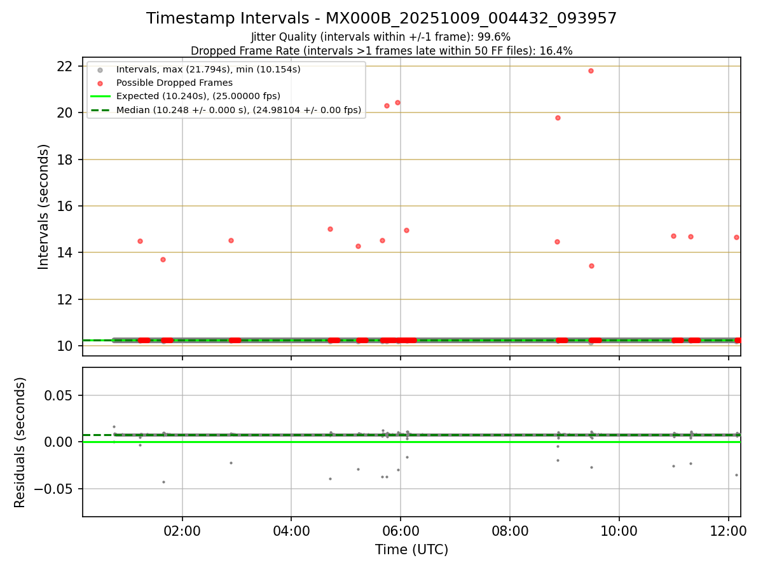Click the x-axis tick label '02:00'
Viewport: 763px width, 572px height.
pos(182,531)
